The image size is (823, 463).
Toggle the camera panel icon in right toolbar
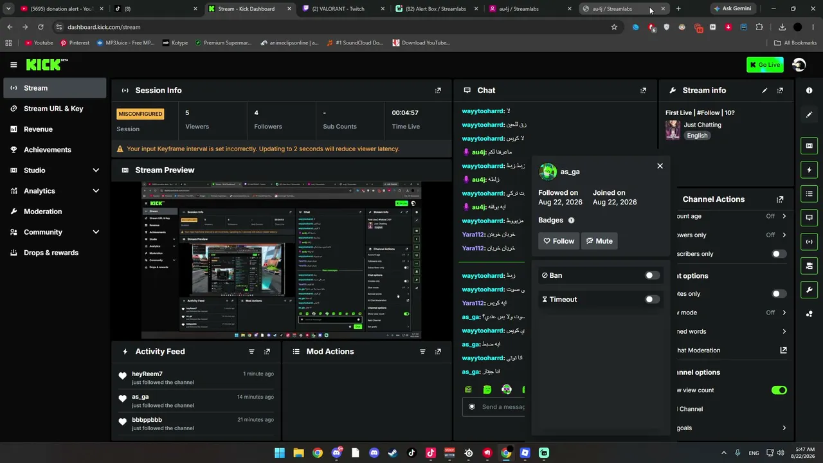pyautogui.click(x=809, y=266)
